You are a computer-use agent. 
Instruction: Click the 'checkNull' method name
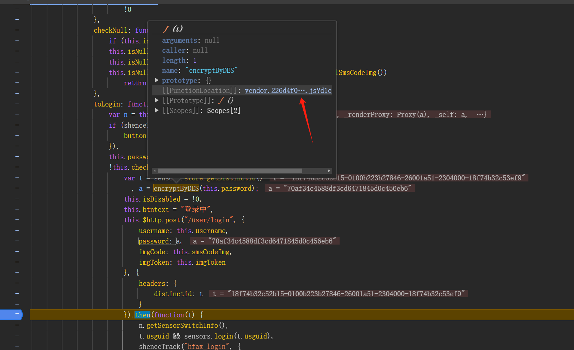pos(111,30)
